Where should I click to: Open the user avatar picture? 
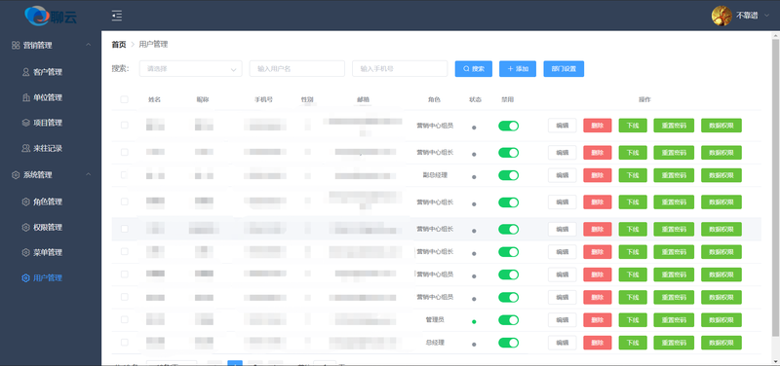point(721,16)
